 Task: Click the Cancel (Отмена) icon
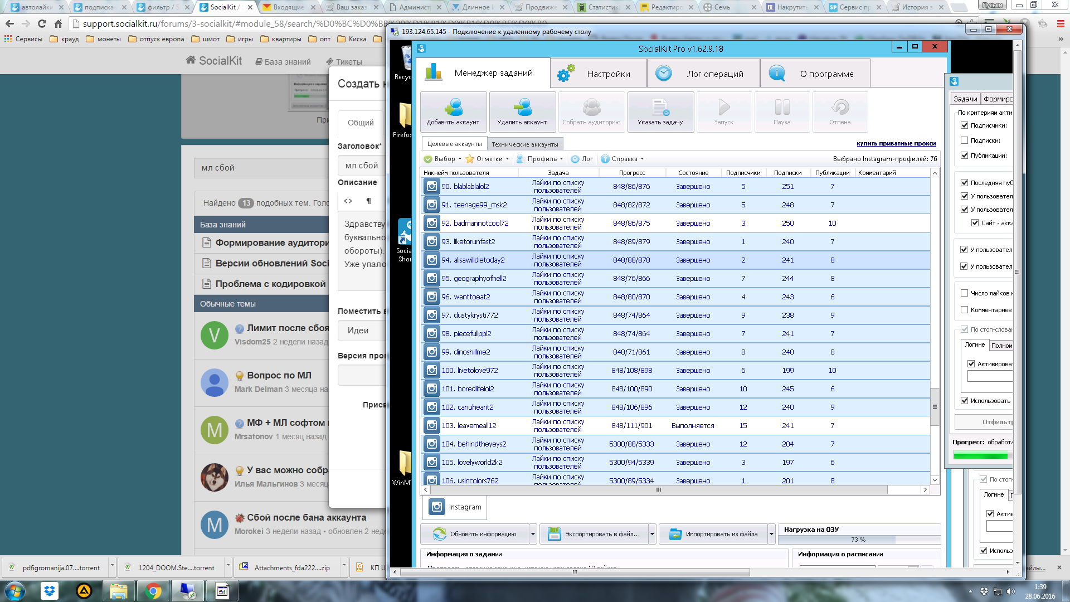pyautogui.click(x=840, y=112)
